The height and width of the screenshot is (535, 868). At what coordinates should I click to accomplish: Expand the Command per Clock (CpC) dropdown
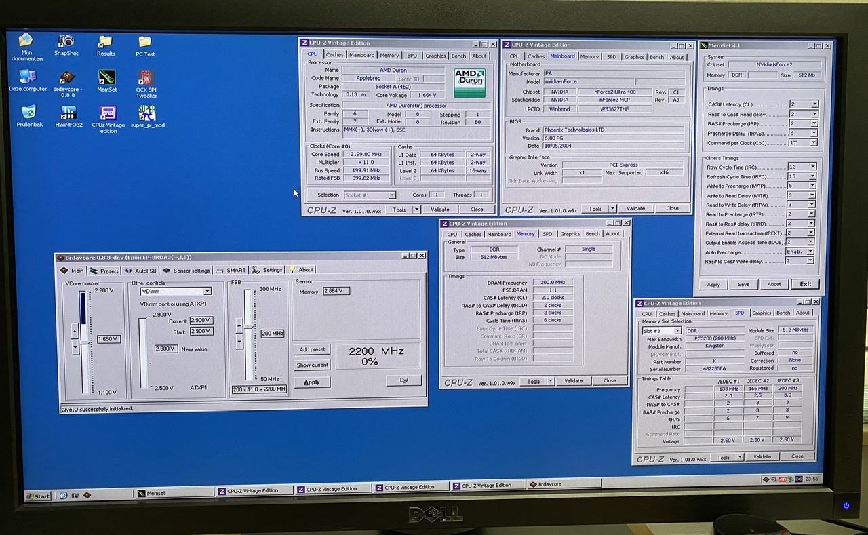pos(814,143)
